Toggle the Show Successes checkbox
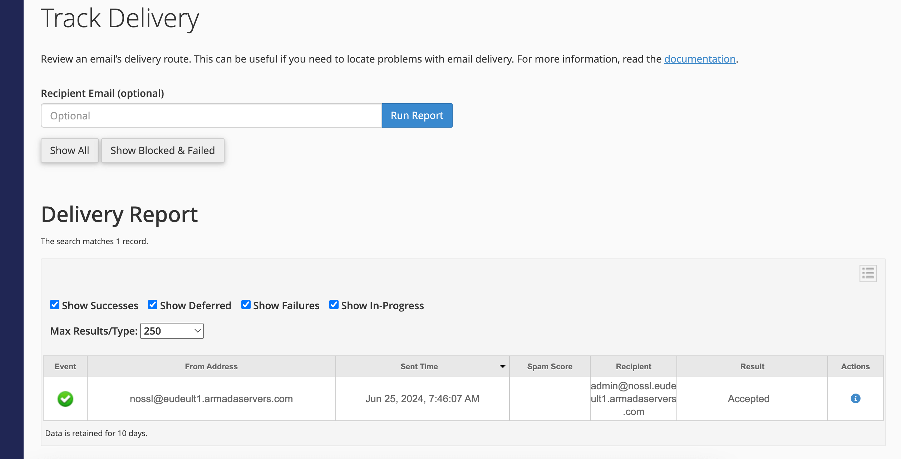Viewport: 901px width, 459px height. pyautogui.click(x=55, y=305)
